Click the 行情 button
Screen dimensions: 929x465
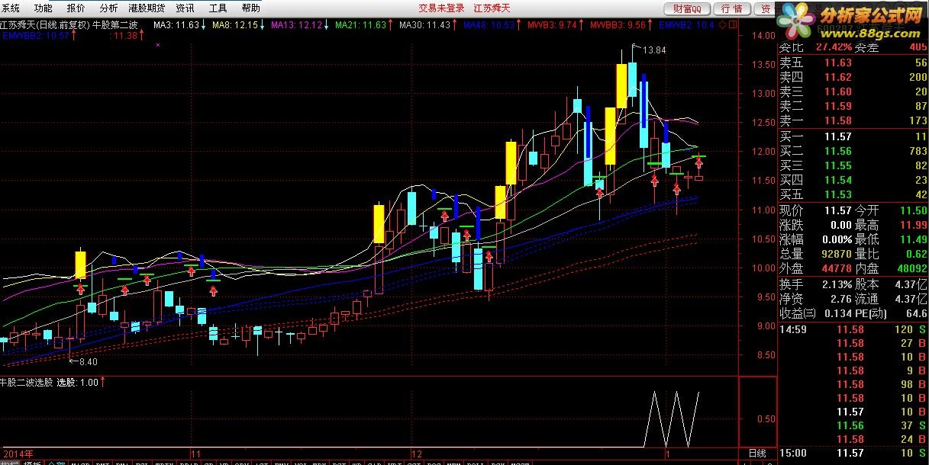click(731, 8)
